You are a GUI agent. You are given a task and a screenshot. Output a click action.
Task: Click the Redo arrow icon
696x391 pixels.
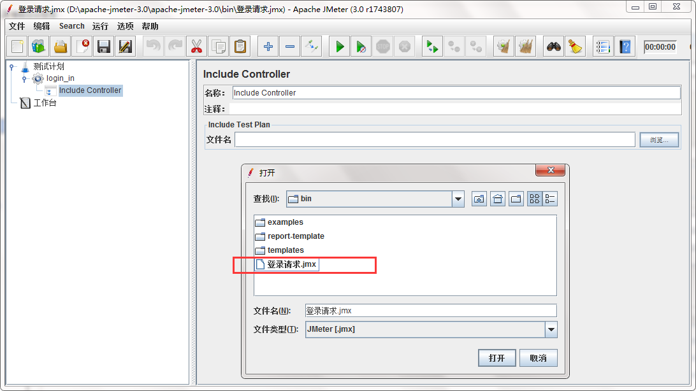175,46
